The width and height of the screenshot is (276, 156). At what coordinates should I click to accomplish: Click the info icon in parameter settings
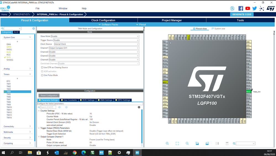pos(139,107)
